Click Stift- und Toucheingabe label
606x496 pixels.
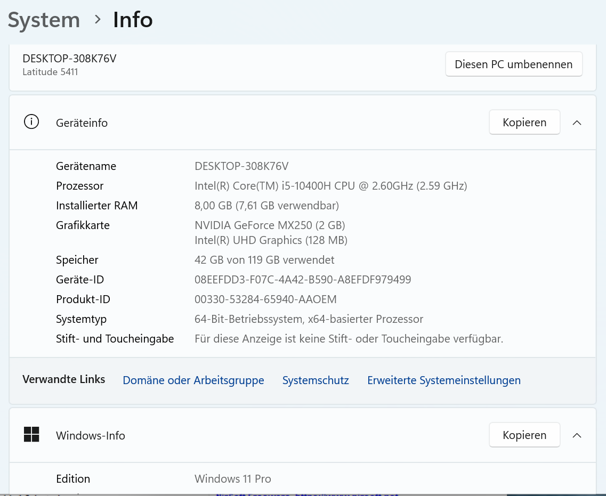coord(115,339)
